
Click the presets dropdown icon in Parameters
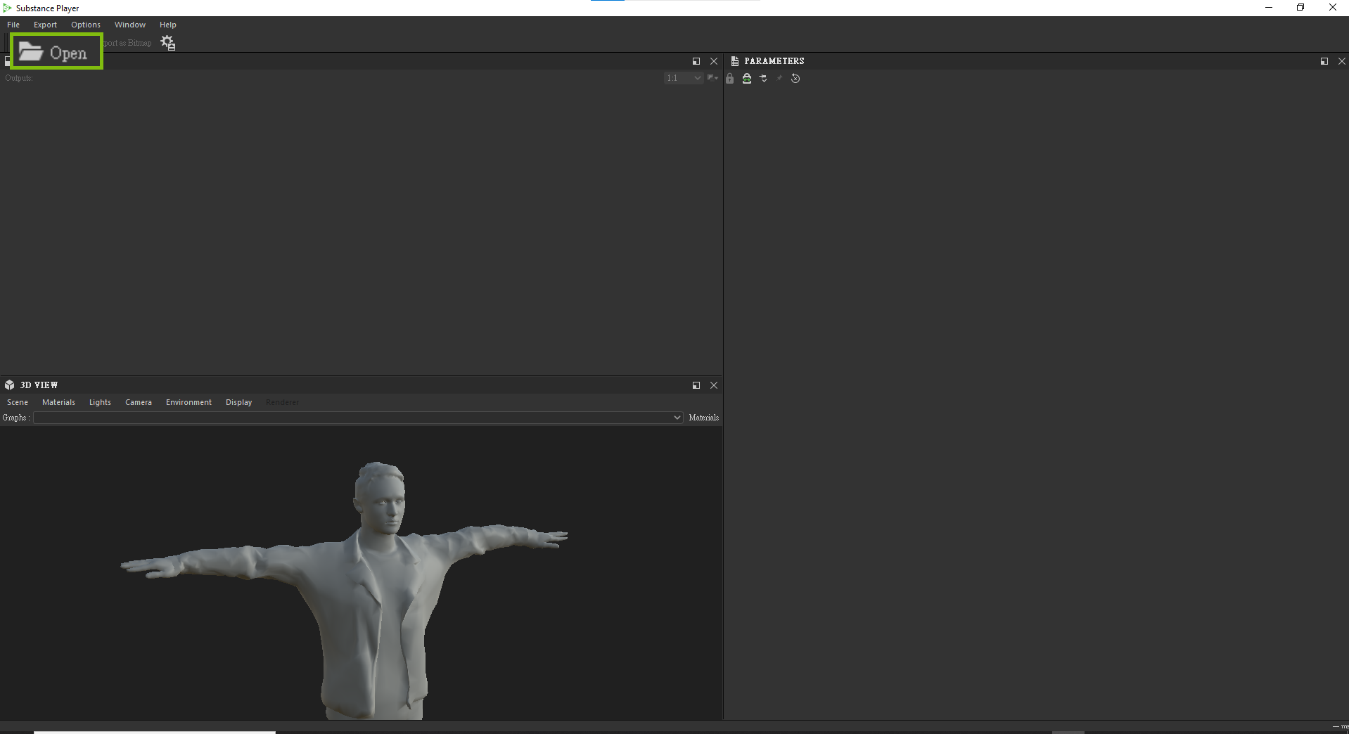point(764,79)
